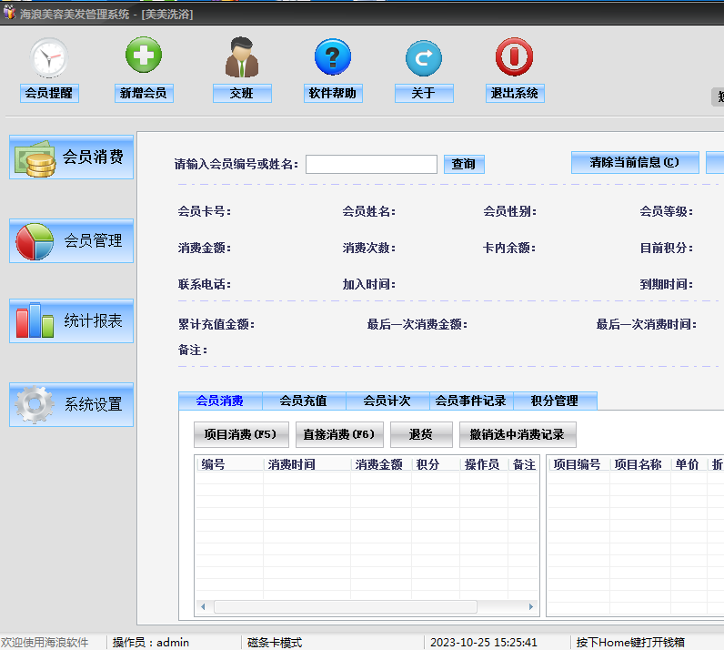Open 会员消费 coins sidebar item
This screenshot has height=650, width=724.
coord(71,157)
